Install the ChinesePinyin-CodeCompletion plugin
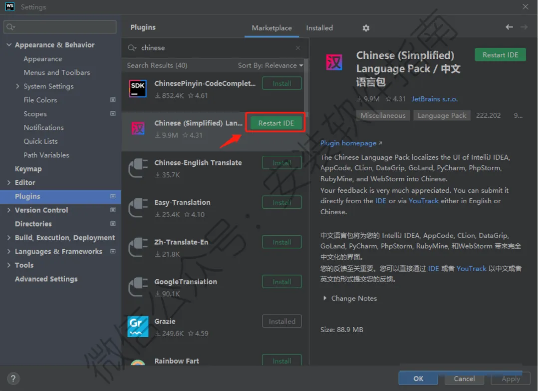The image size is (539, 391). [282, 83]
